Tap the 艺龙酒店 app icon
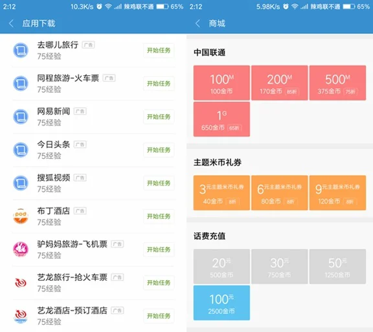Image resolution: width=373 pixels, height=332 pixels. point(21,316)
